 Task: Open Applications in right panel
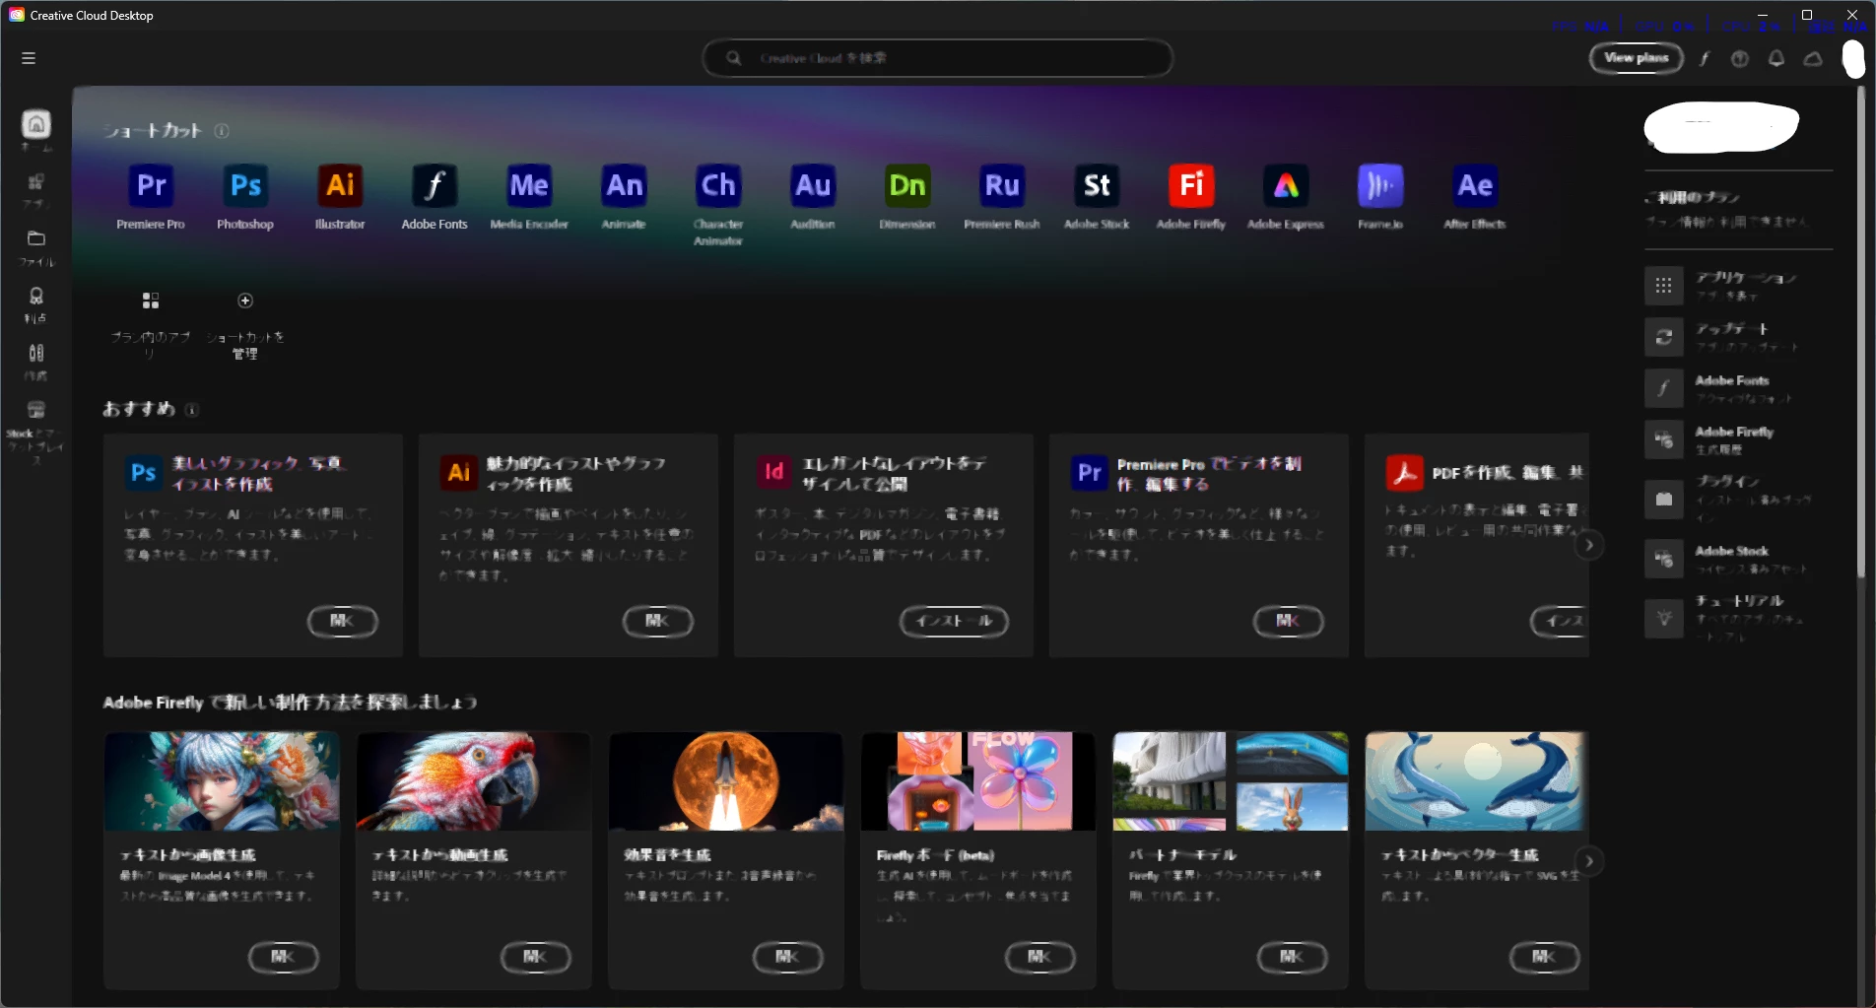1738,286
